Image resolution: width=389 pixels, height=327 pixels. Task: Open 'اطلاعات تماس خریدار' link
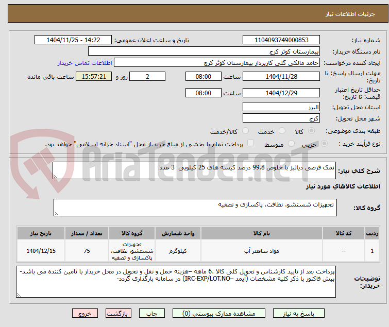point(85,63)
